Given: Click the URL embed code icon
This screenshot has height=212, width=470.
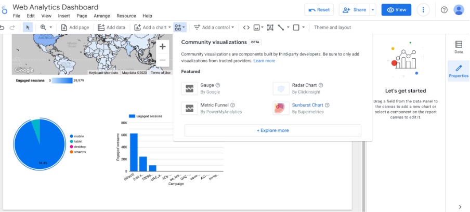Looking at the screenshot, I should coord(246,27).
